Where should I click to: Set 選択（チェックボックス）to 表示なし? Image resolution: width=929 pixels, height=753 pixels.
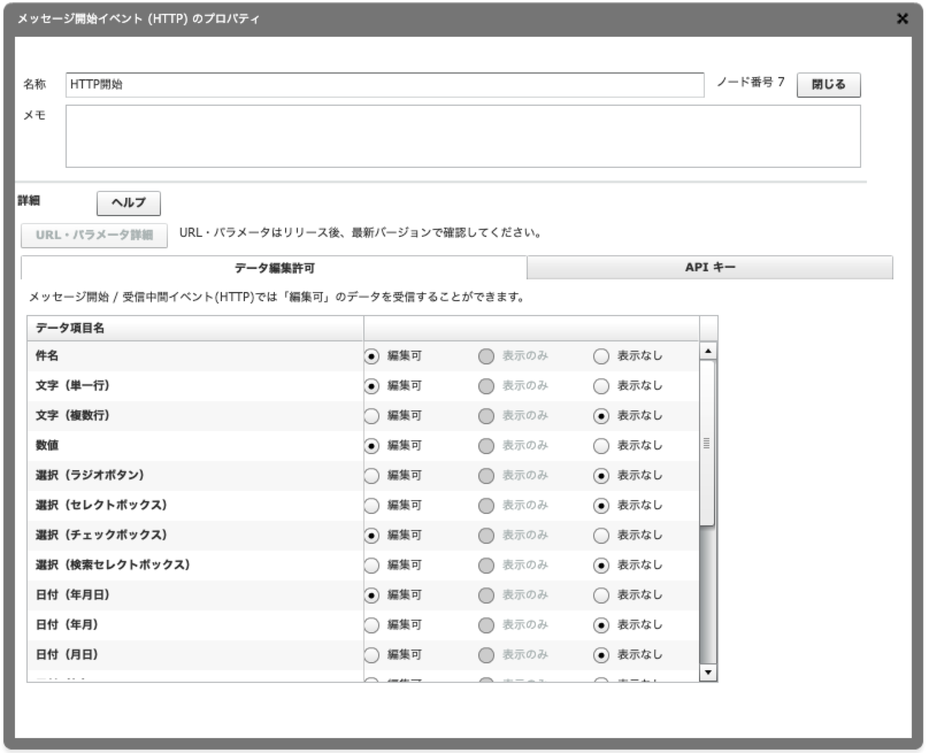click(601, 535)
